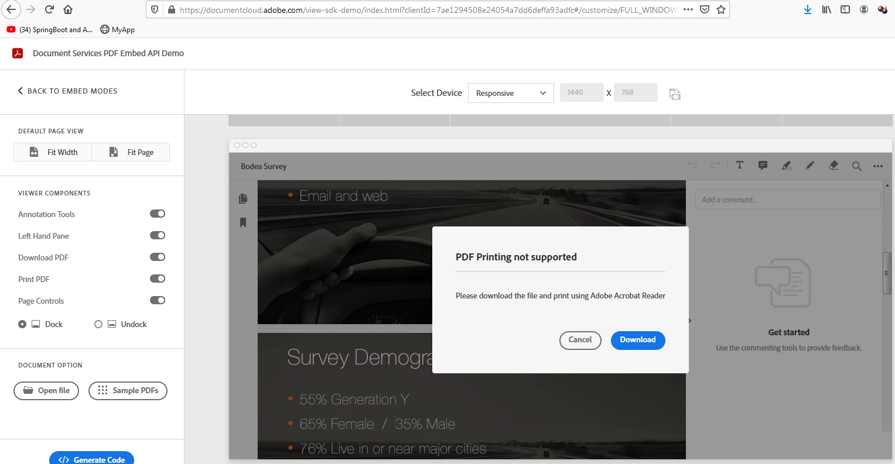Toggle browser sidebar icon
895x464 pixels.
click(845, 9)
